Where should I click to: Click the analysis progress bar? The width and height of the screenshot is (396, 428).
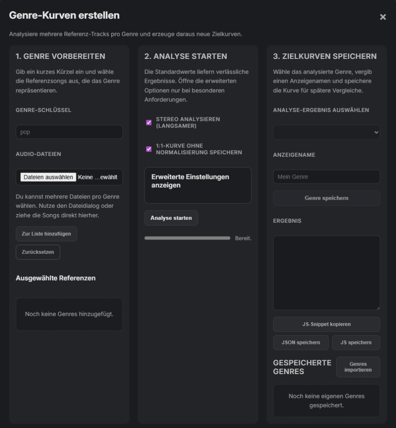(187, 238)
